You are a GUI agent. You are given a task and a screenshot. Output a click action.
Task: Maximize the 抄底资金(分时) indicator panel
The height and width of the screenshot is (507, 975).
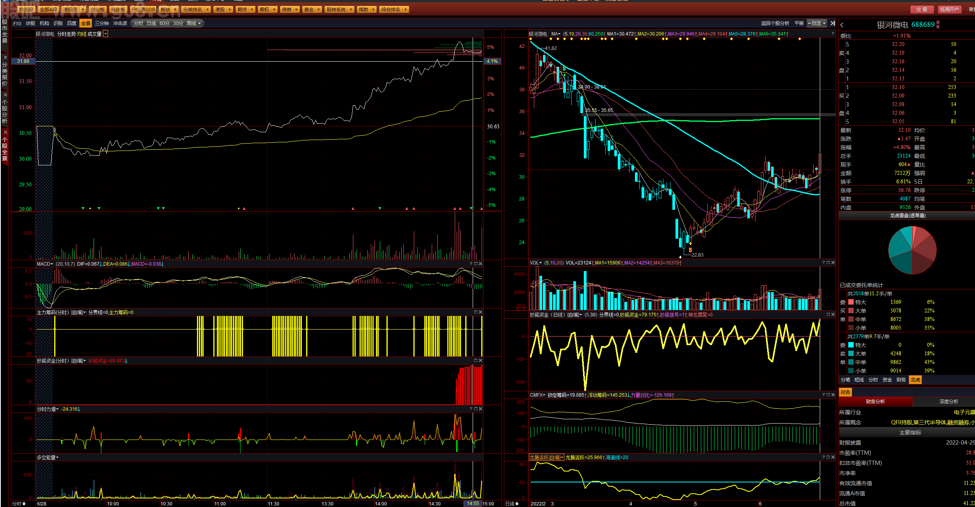[476, 361]
